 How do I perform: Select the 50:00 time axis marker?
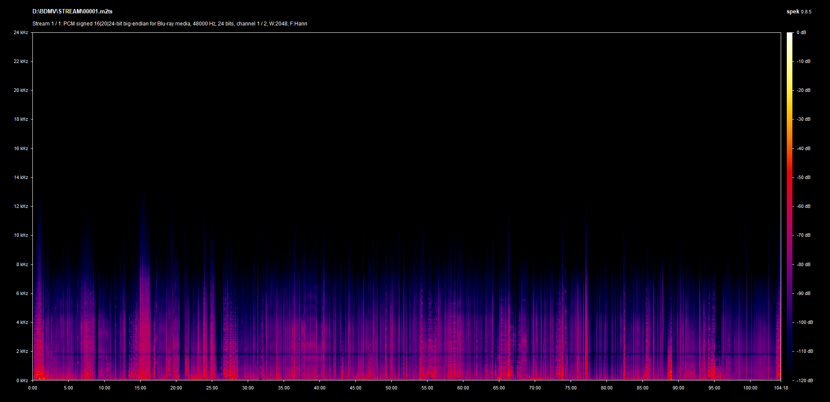pos(391,388)
